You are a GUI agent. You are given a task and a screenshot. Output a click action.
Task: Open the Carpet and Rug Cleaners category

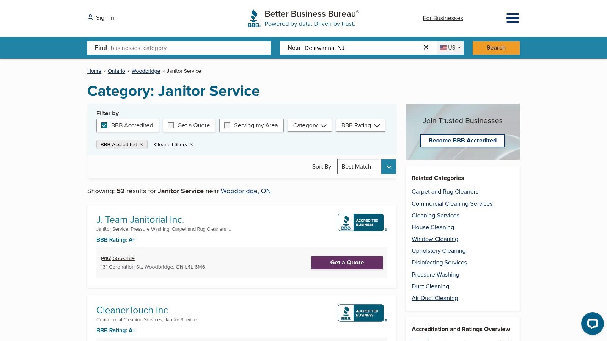(x=445, y=192)
